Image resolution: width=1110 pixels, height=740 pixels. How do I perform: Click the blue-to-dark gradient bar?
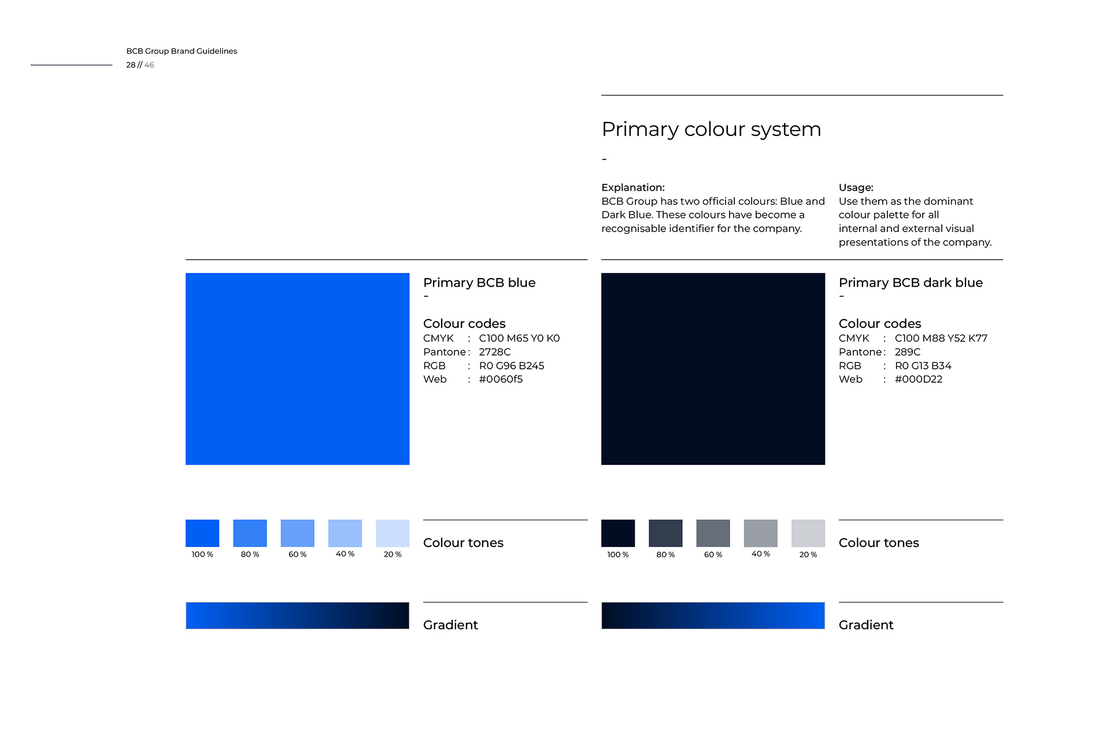297,616
